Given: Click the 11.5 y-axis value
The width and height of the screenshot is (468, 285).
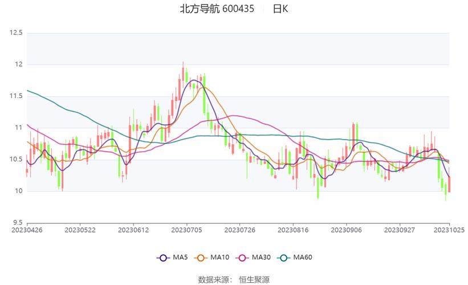Looking at the screenshot, I should tap(16, 96).
